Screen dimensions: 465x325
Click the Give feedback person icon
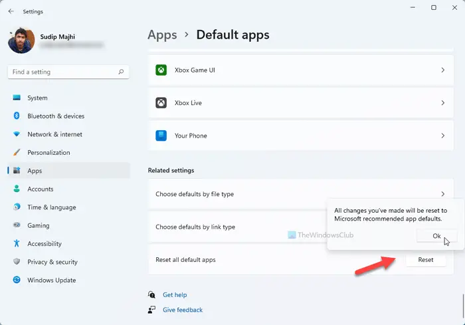tap(151, 310)
